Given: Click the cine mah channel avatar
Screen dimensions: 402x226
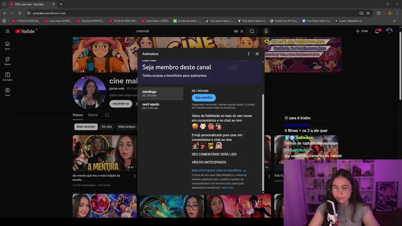Looking at the screenshot, I should (x=89, y=92).
